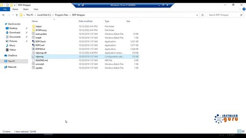Screen dimensions: 246x138
Task: Open Videos in navigation pane
Action: coord(13,49)
